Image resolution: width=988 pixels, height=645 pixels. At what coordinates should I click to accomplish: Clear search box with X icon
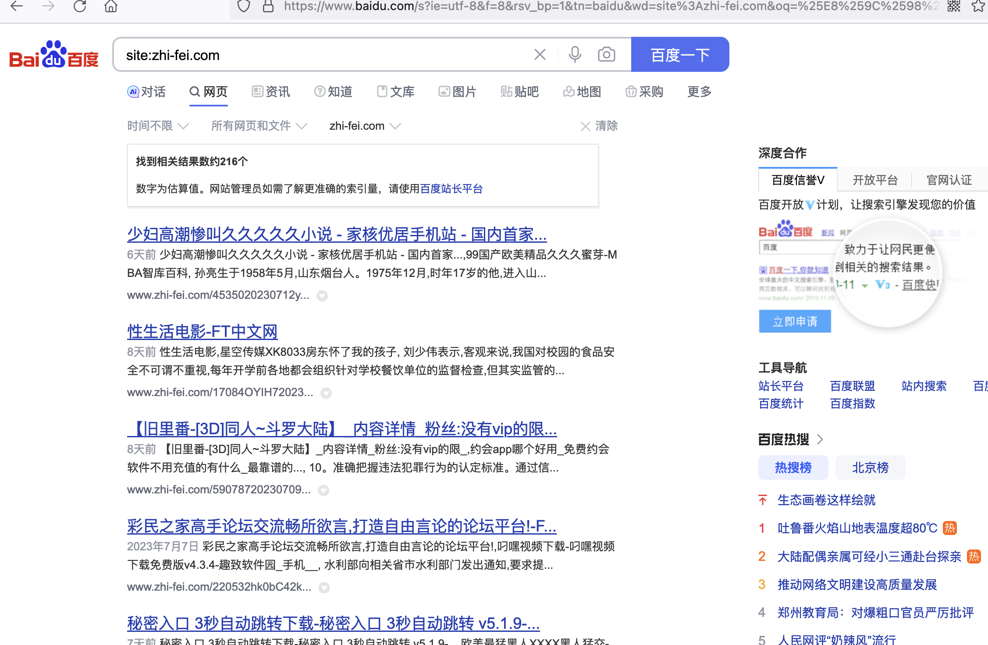pyautogui.click(x=540, y=55)
